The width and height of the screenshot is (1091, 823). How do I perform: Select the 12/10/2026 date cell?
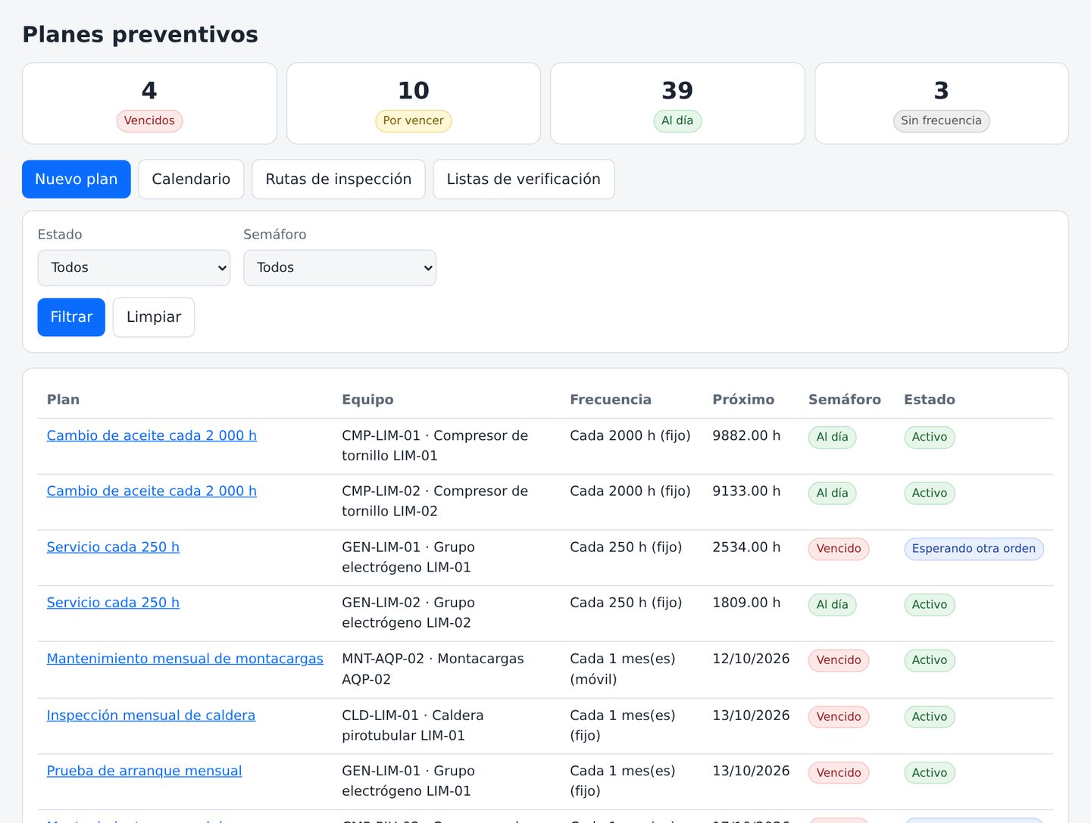pos(751,659)
